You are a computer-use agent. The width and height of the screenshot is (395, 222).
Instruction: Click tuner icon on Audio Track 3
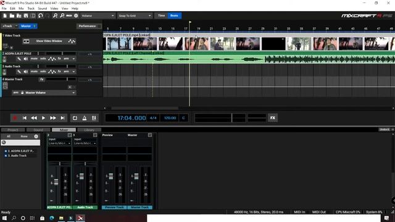[19, 72]
